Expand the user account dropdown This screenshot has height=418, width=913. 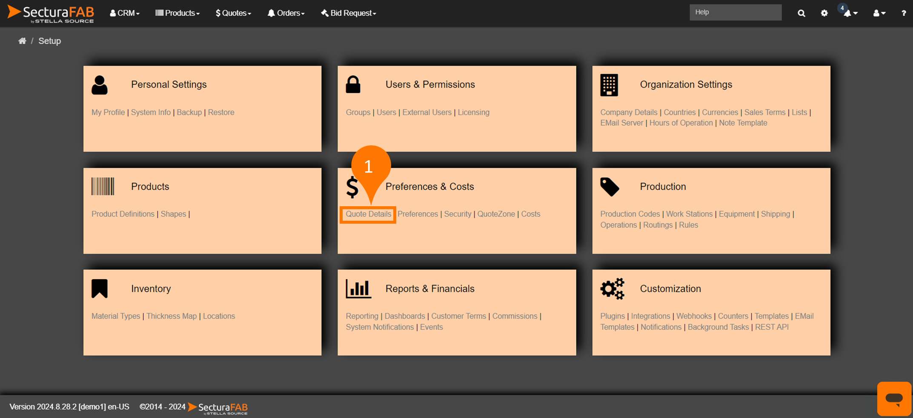tap(879, 13)
